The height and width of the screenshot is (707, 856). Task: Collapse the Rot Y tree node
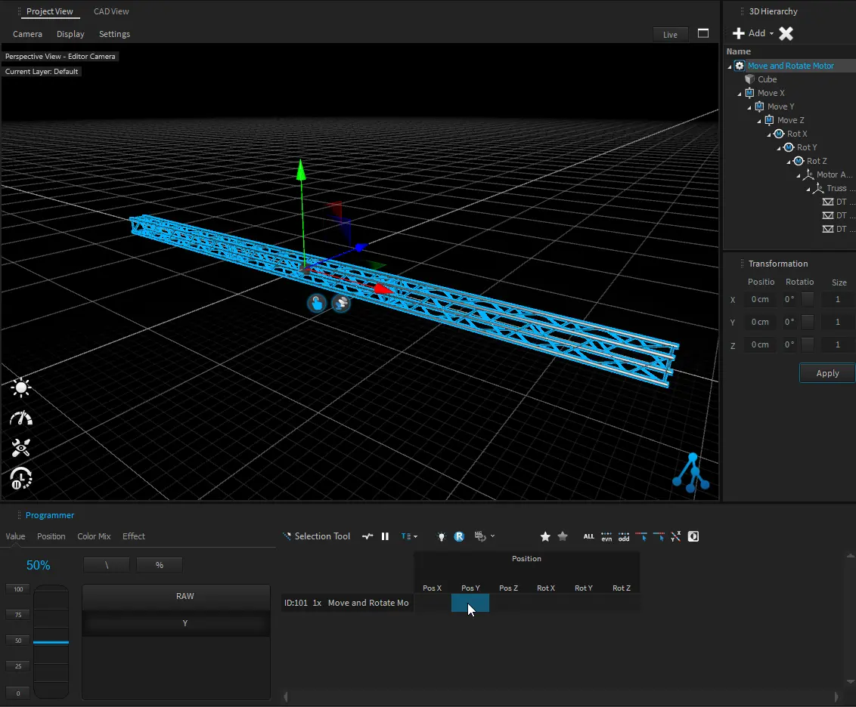[780, 148]
